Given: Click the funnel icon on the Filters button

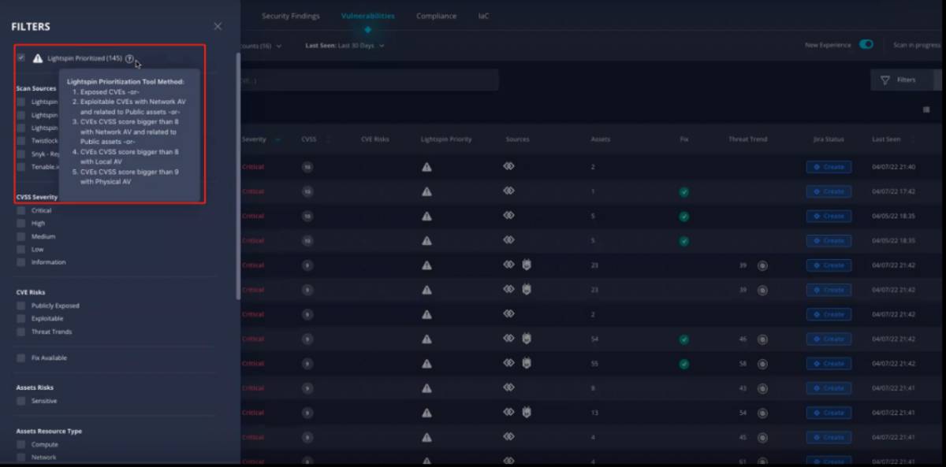Looking at the screenshot, I should (885, 80).
